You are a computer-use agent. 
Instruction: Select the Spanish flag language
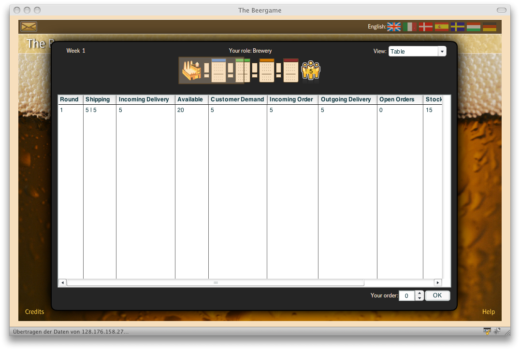point(441,27)
